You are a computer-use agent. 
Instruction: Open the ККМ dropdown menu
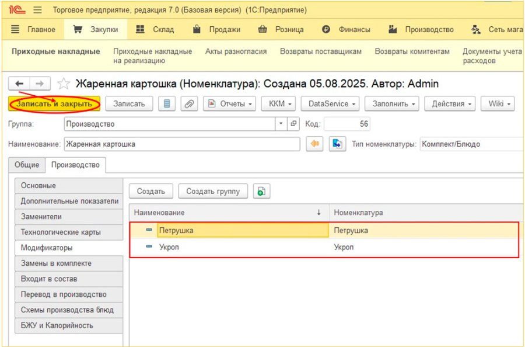[279, 104]
